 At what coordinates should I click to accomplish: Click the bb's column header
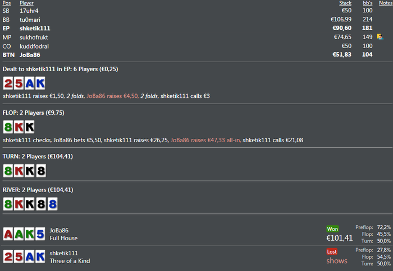coord(367,3)
